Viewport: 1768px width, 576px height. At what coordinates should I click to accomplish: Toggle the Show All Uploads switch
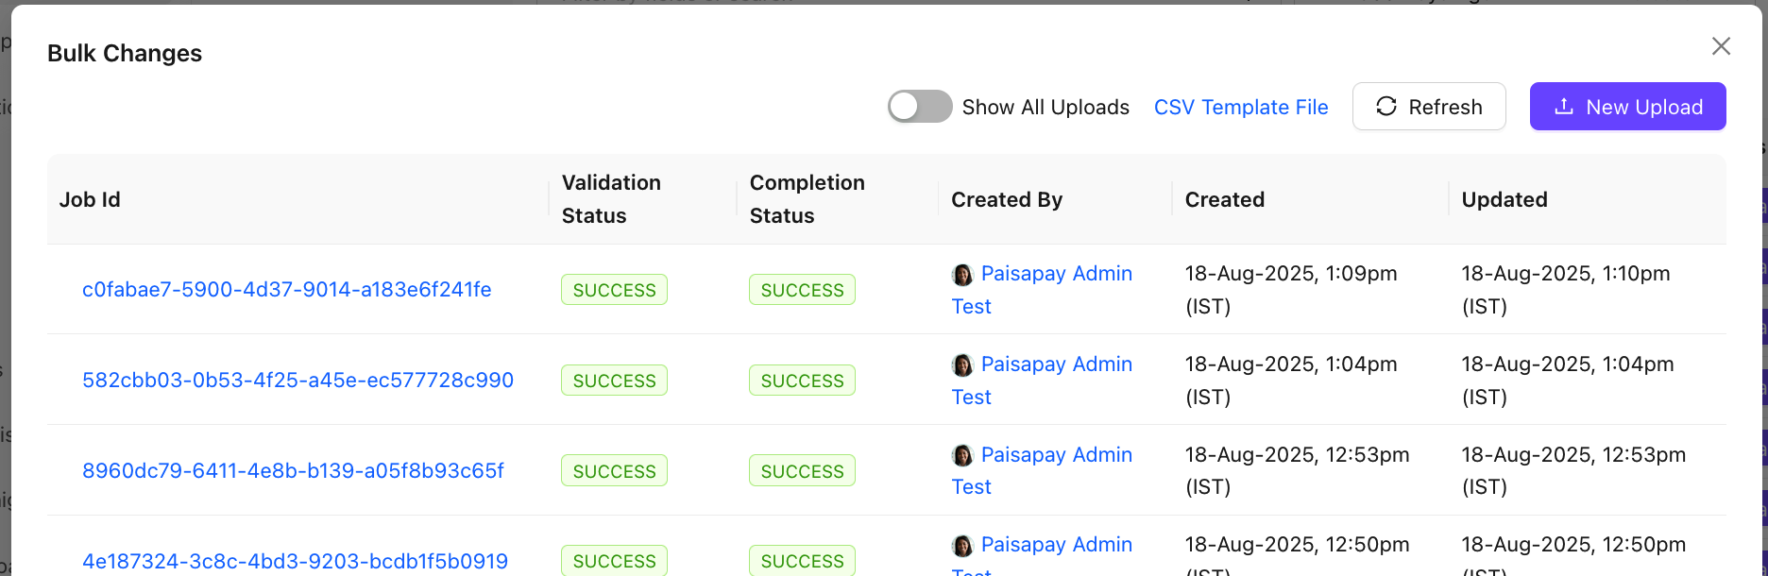(919, 107)
